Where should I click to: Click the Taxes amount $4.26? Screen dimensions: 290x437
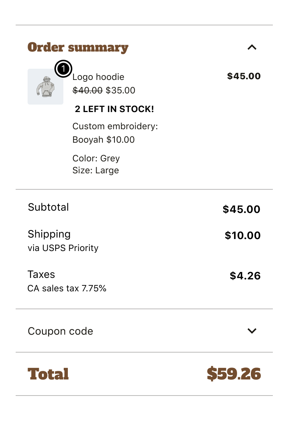pos(245,276)
